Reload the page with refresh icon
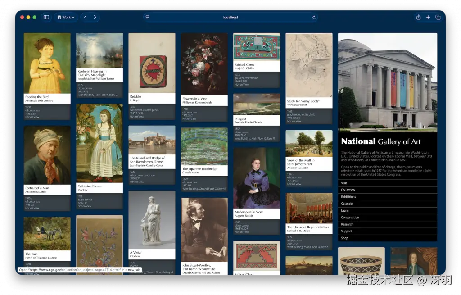 tap(314, 18)
